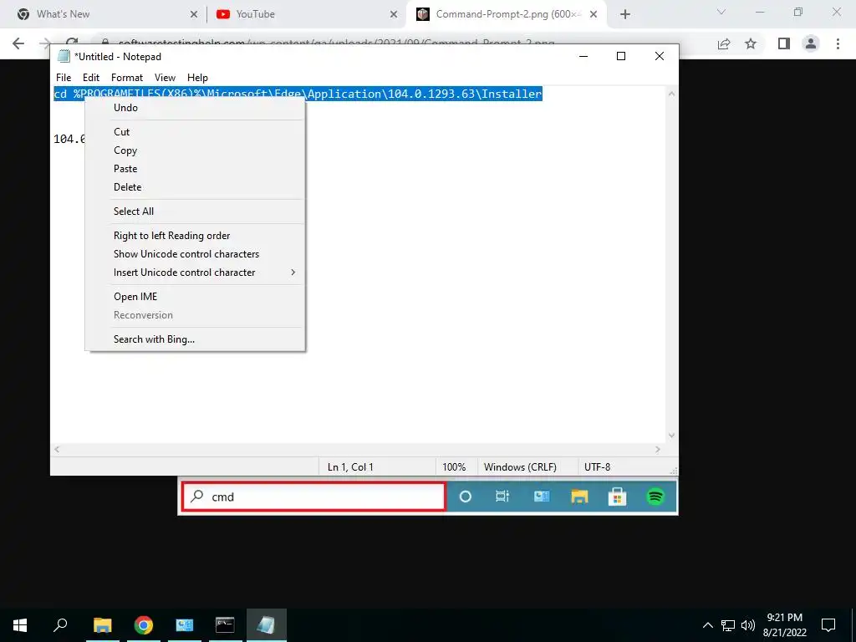Open Google Chrome from the taskbar

click(x=143, y=625)
